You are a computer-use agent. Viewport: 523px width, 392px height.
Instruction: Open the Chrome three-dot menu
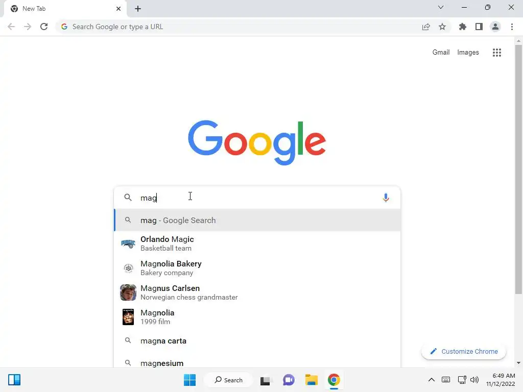[x=512, y=27]
